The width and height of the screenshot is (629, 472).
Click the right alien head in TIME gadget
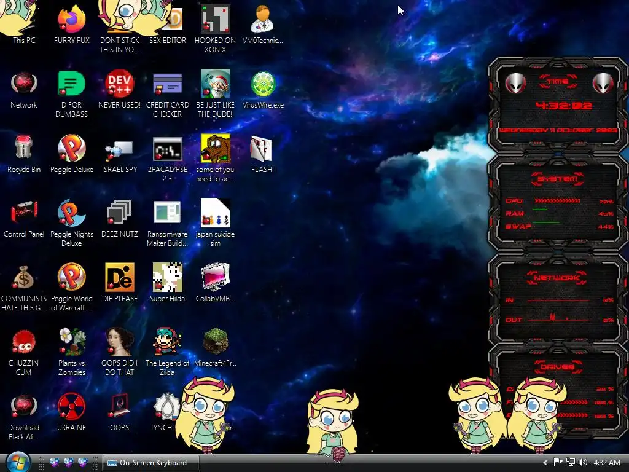pos(603,84)
